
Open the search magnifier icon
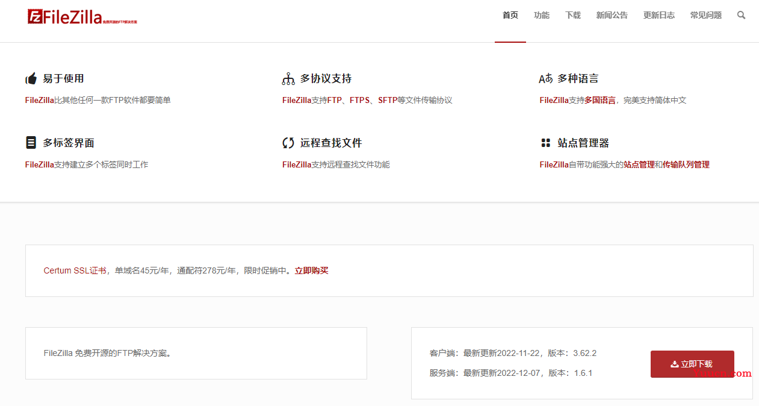pos(742,15)
